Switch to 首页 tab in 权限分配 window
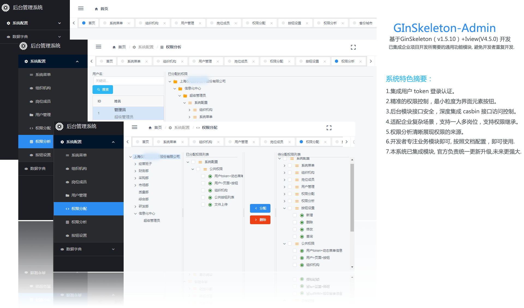Screen dimensions: 524x308 click(x=143, y=142)
